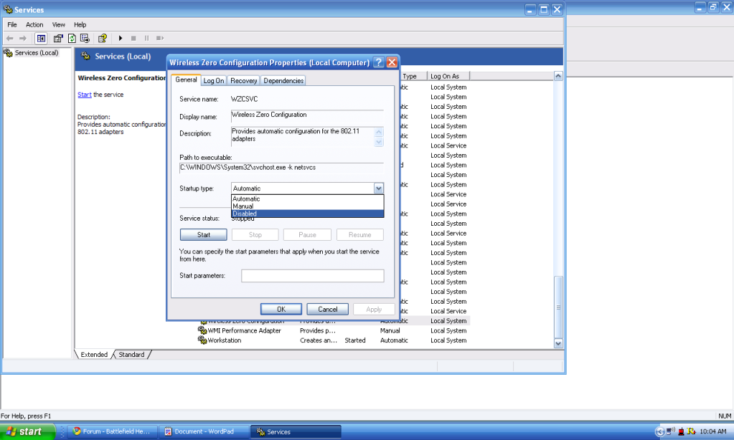The image size is (734, 440).
Task: Select the Workstation service row
Action: coord(334,340)
